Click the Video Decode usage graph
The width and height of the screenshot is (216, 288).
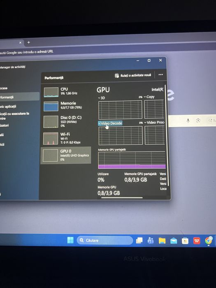point(121,135)
